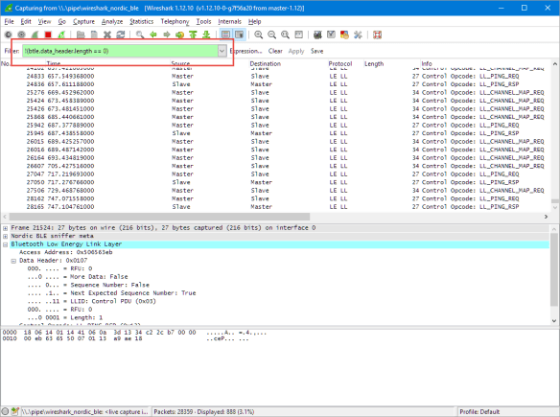Screen dimensions: 560x417
Task: Restart the live capture icon
Action: (61, 35)
